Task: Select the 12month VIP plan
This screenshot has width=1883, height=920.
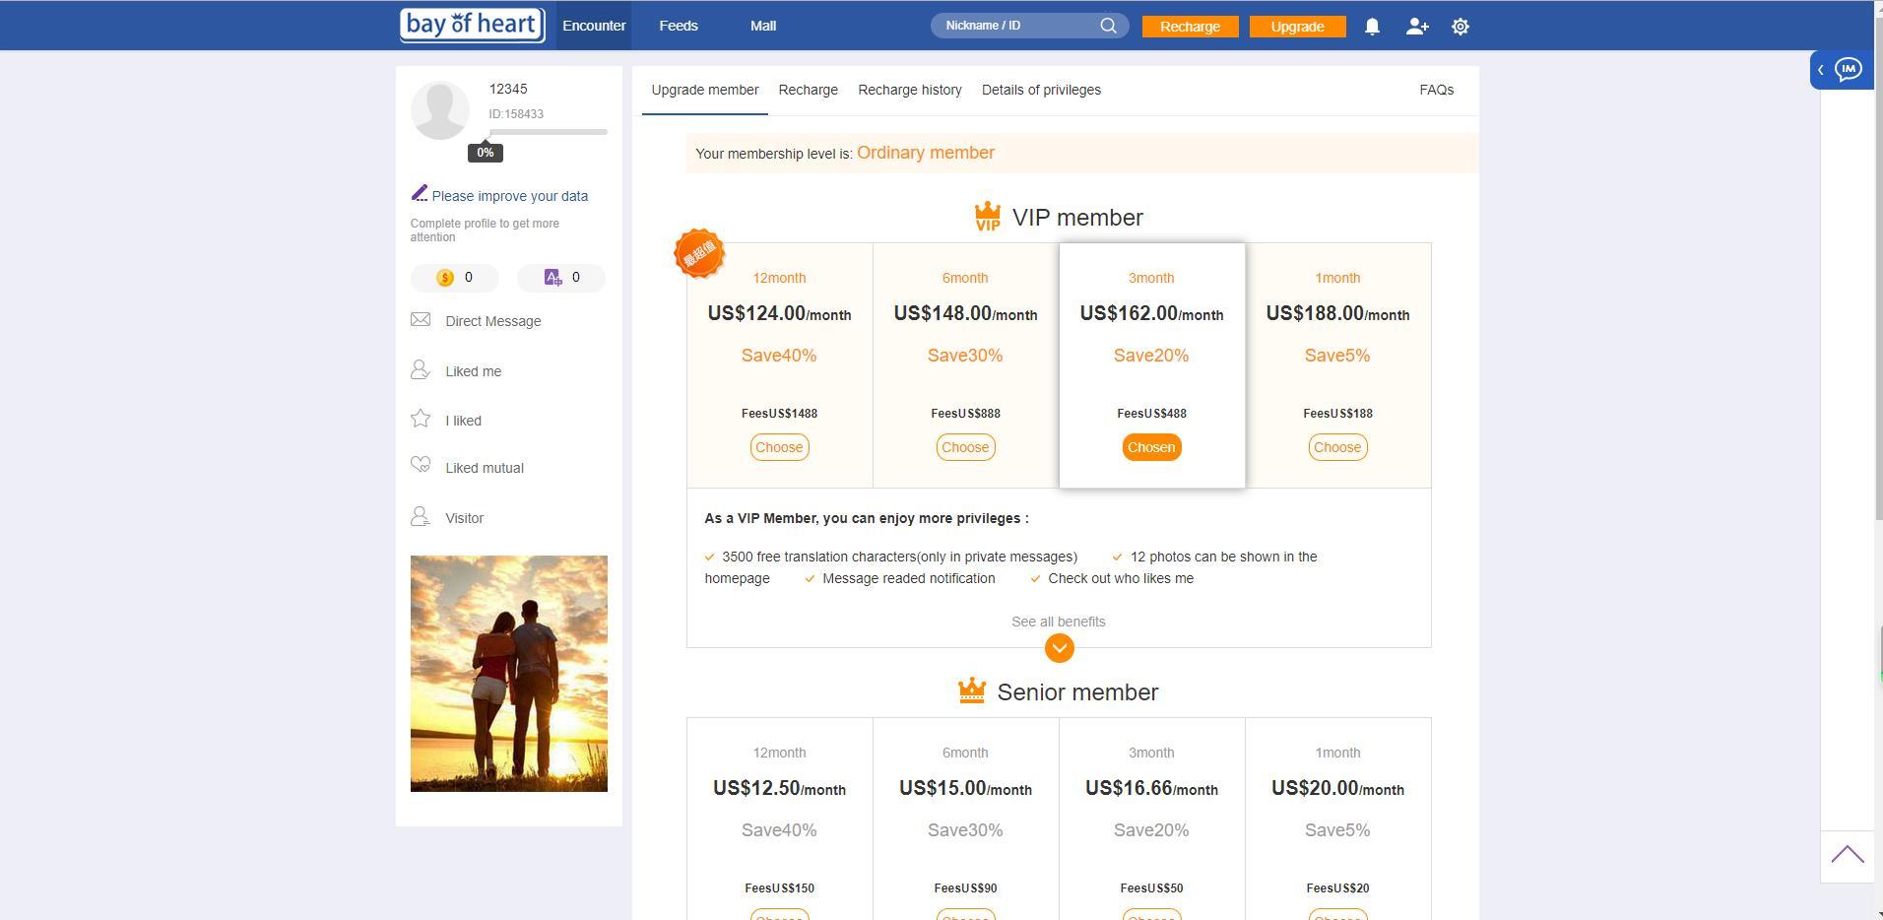Action: coord(778,447)
